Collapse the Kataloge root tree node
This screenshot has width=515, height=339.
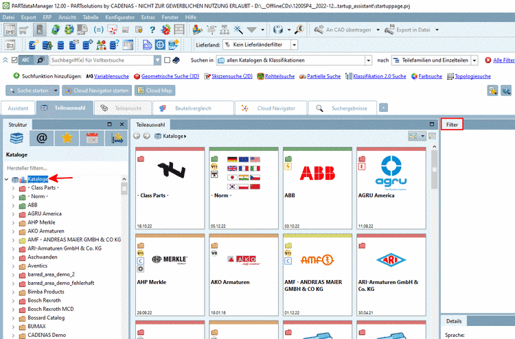[x=6, y=180]
